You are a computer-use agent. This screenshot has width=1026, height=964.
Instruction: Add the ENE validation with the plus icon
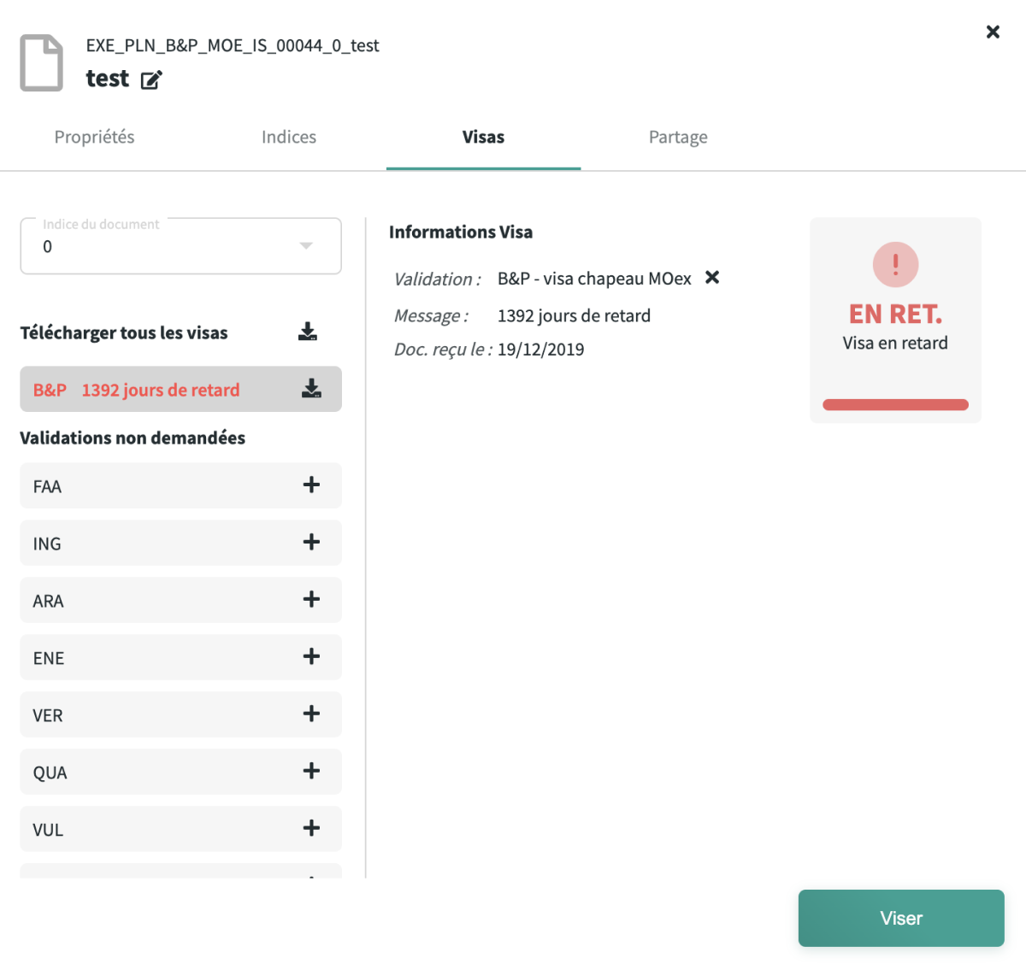[311, 656]
